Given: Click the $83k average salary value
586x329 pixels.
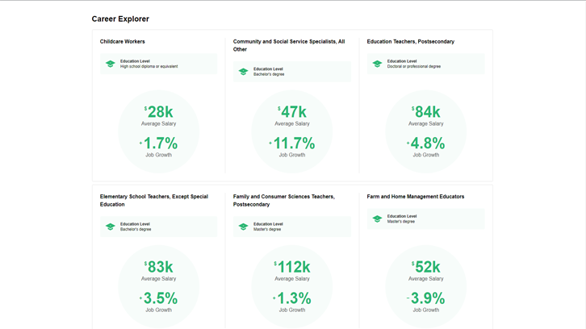Looking at the screenshot, I should tap(158, 267).
